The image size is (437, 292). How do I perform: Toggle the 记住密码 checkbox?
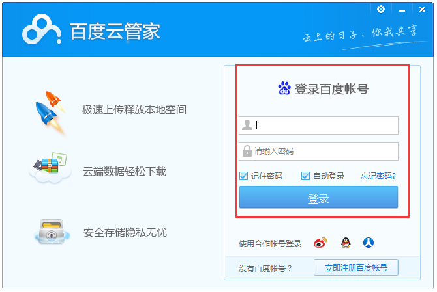243,176
